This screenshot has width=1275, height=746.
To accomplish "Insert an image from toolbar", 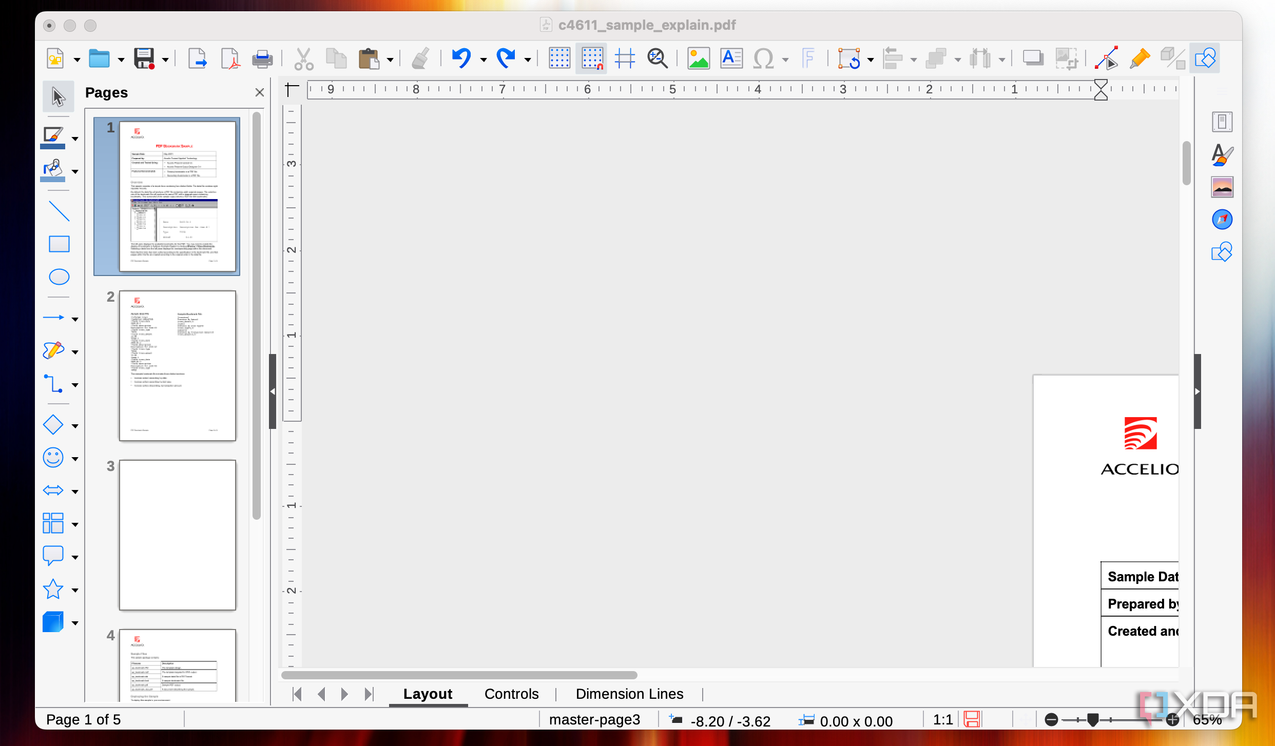I will [698, 58].
